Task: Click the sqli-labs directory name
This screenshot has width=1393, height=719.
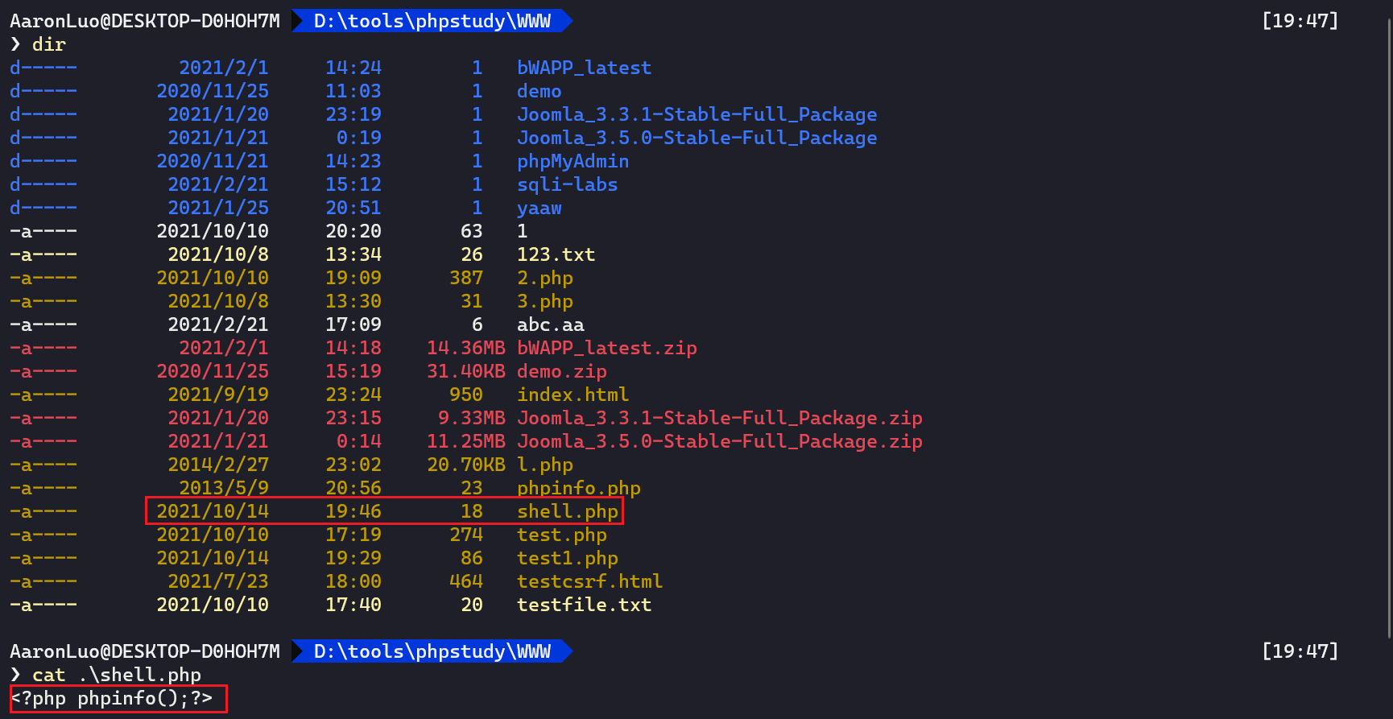Action: [567, 184]
